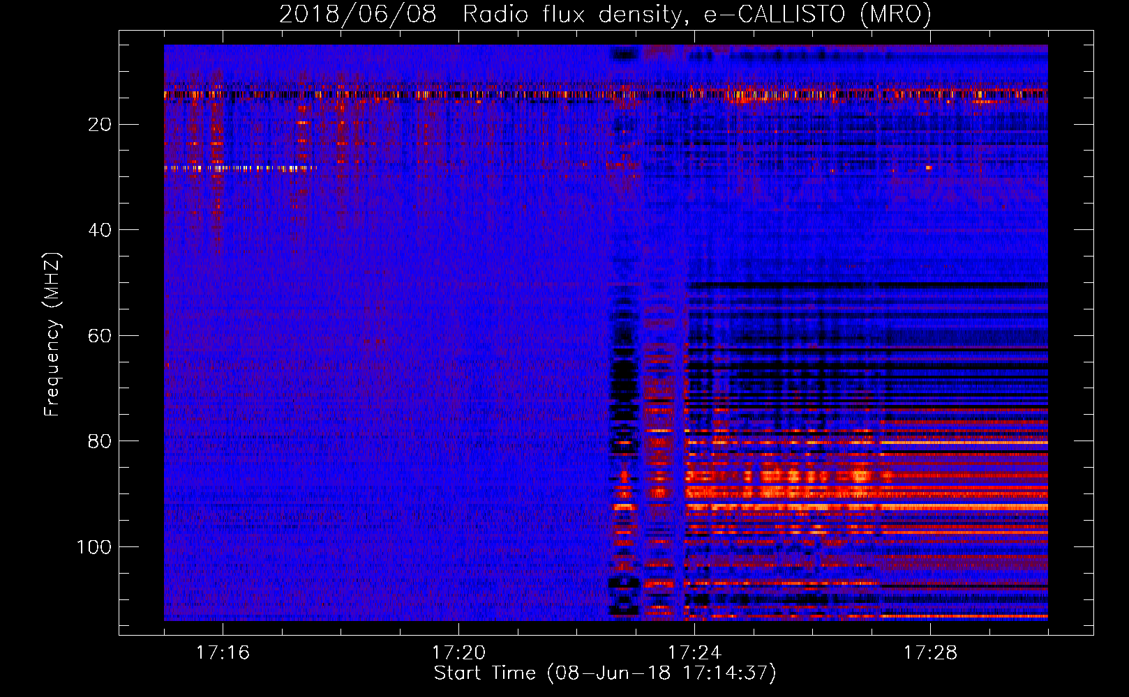Click the 'Frequency (MHZ)' axis label
This screenshot has width=1129, height=697.
coord(52,334)
